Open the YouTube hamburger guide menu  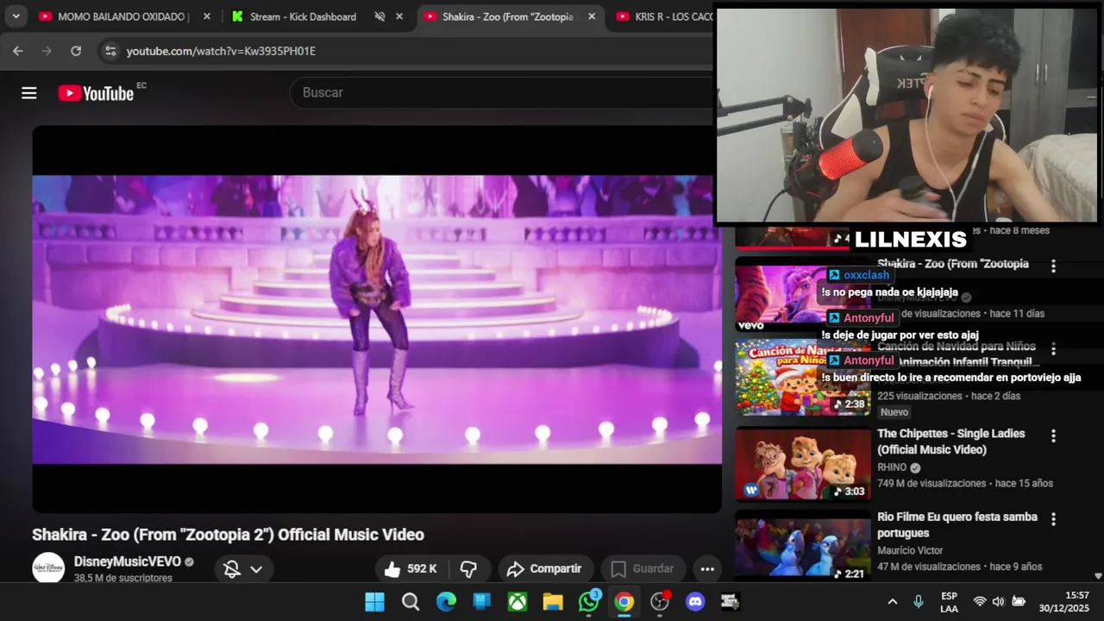29,93
